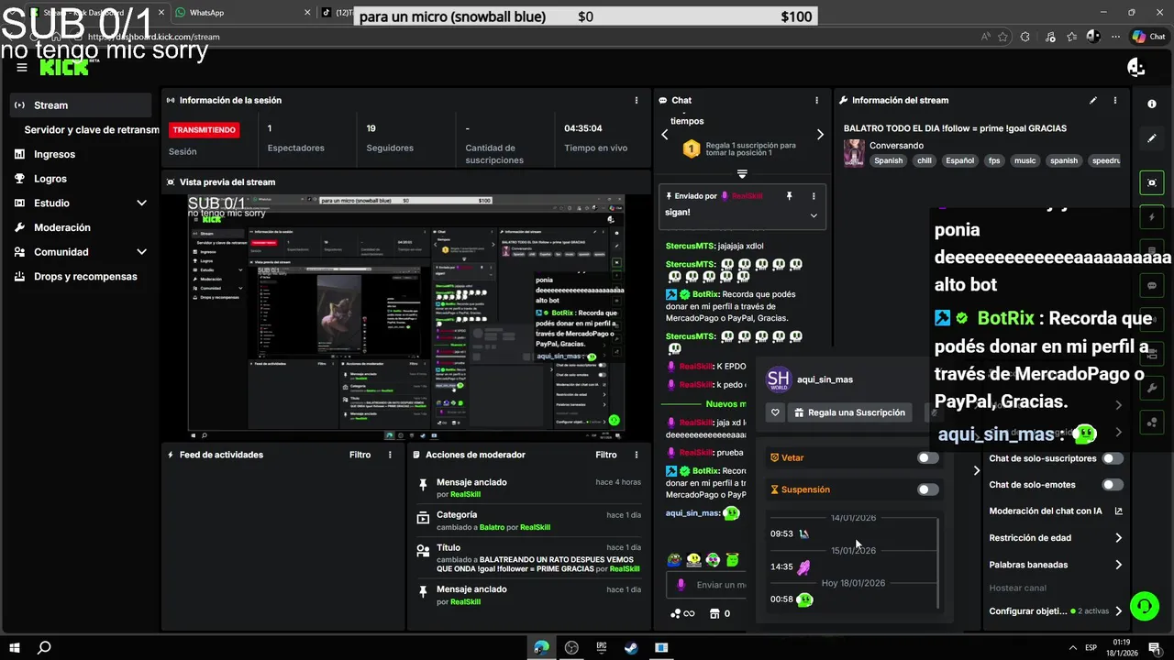Go to the next leaderboard slide in chat
The image size is (1174, 660).
coord(820,135)
